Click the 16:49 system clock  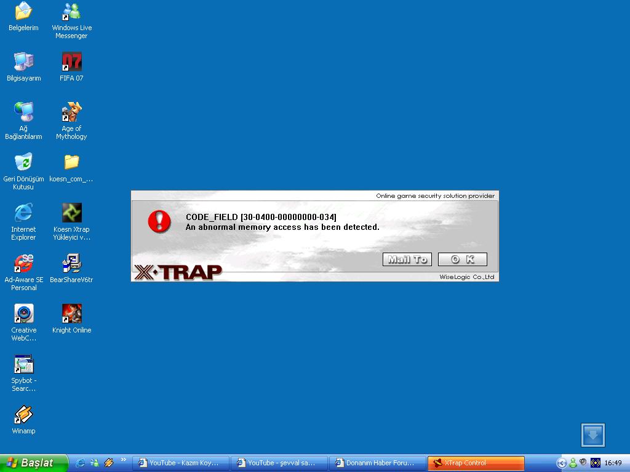[613, 463]
